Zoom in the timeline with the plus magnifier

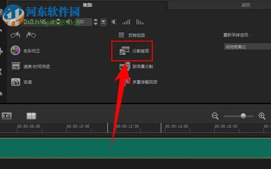262,116
